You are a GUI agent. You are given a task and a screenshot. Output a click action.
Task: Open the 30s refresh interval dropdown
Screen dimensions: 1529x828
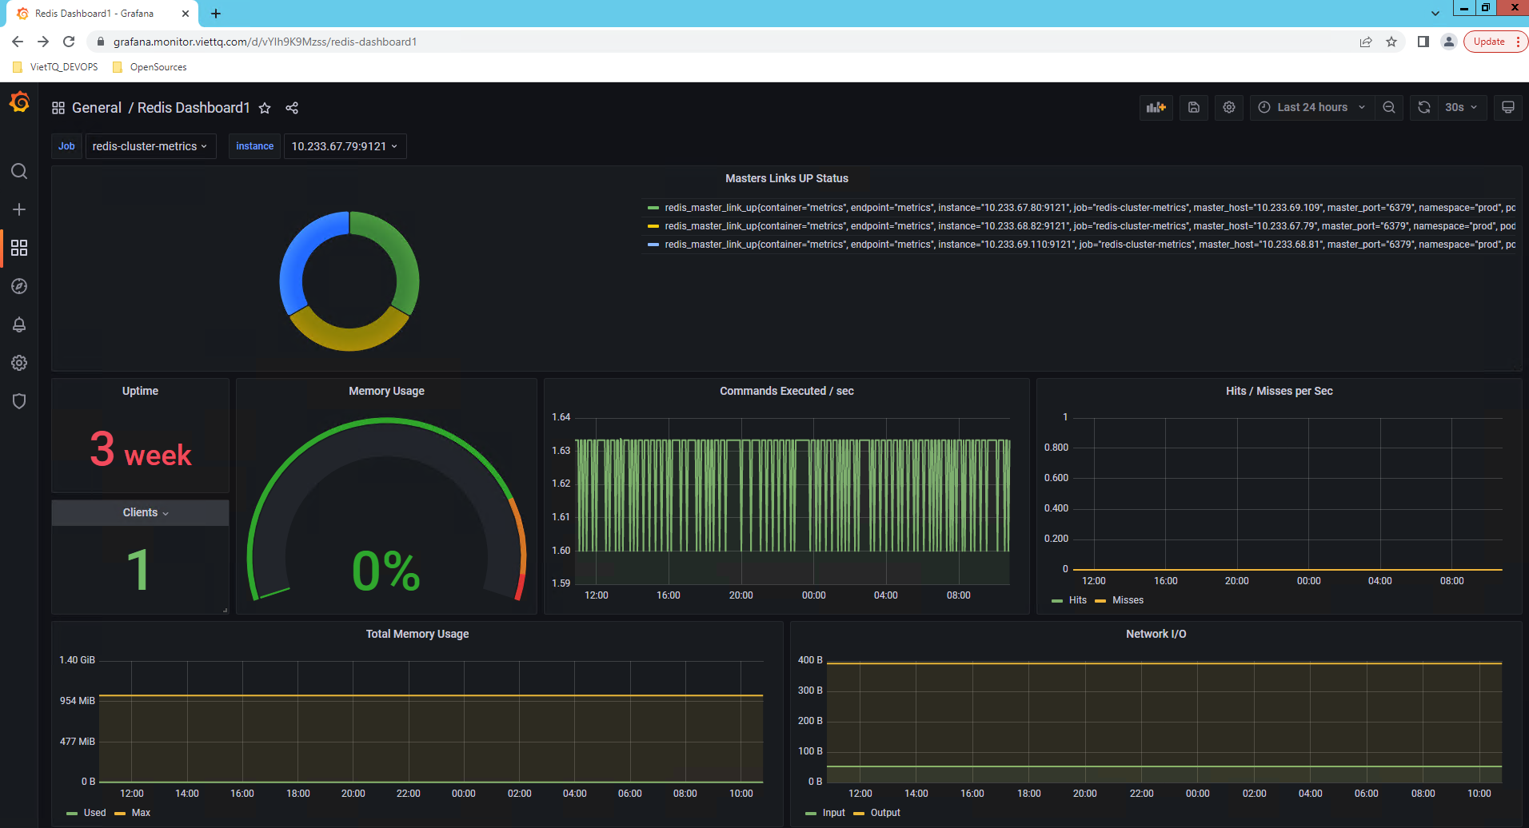click(x=1461, y=107)
